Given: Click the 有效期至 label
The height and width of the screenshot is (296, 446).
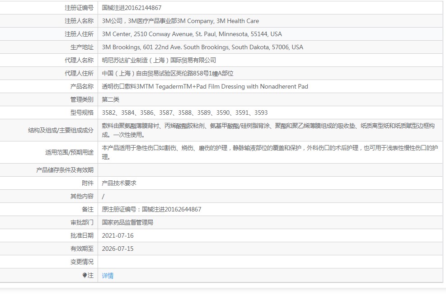Looking at the screenshot, I should (x=82, y=249).
